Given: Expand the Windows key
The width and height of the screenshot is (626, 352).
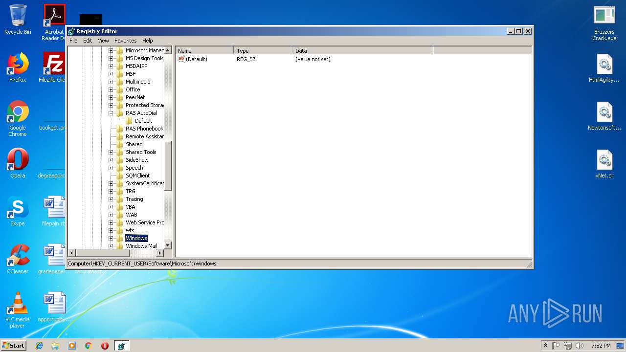Looking at the screenshot, I should pyautogui.click(x=111, y=238).
